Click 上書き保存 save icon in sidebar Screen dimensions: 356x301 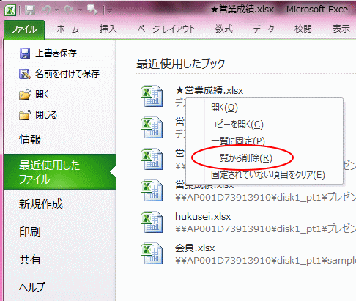point(25,53)
